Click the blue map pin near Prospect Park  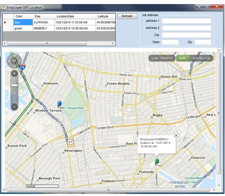tap(59, 104)
